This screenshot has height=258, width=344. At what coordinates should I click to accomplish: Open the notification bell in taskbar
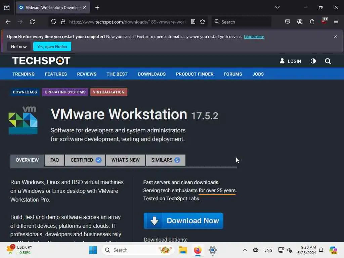tap(321, 250)
